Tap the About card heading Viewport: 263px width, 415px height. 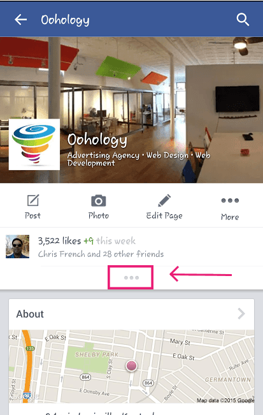(30, 314)
